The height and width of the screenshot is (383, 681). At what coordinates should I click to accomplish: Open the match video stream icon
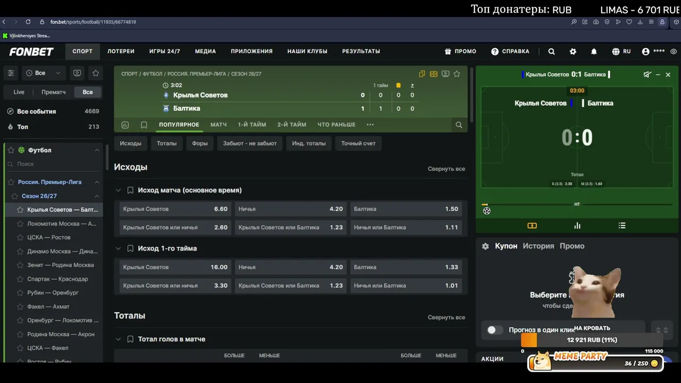445,74
